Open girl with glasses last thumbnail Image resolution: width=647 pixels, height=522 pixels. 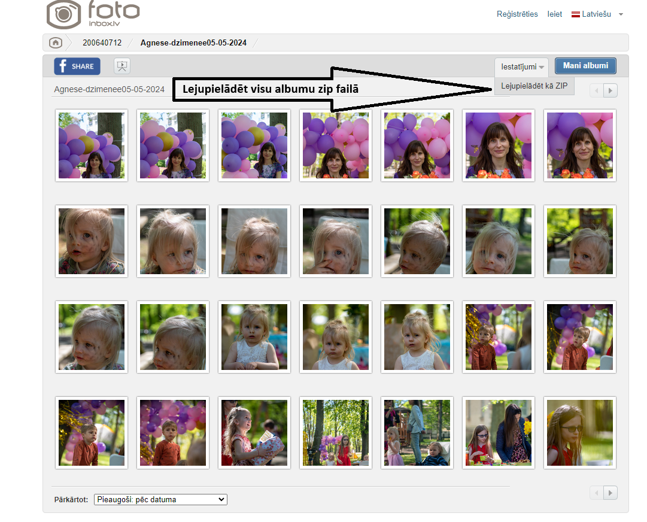579,433
